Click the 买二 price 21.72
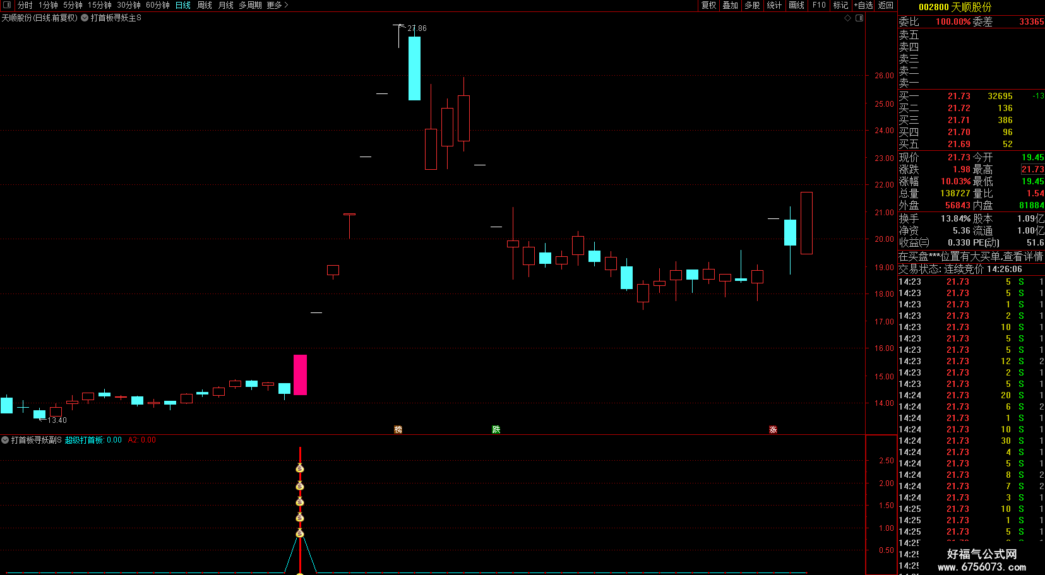 [958, 108]
